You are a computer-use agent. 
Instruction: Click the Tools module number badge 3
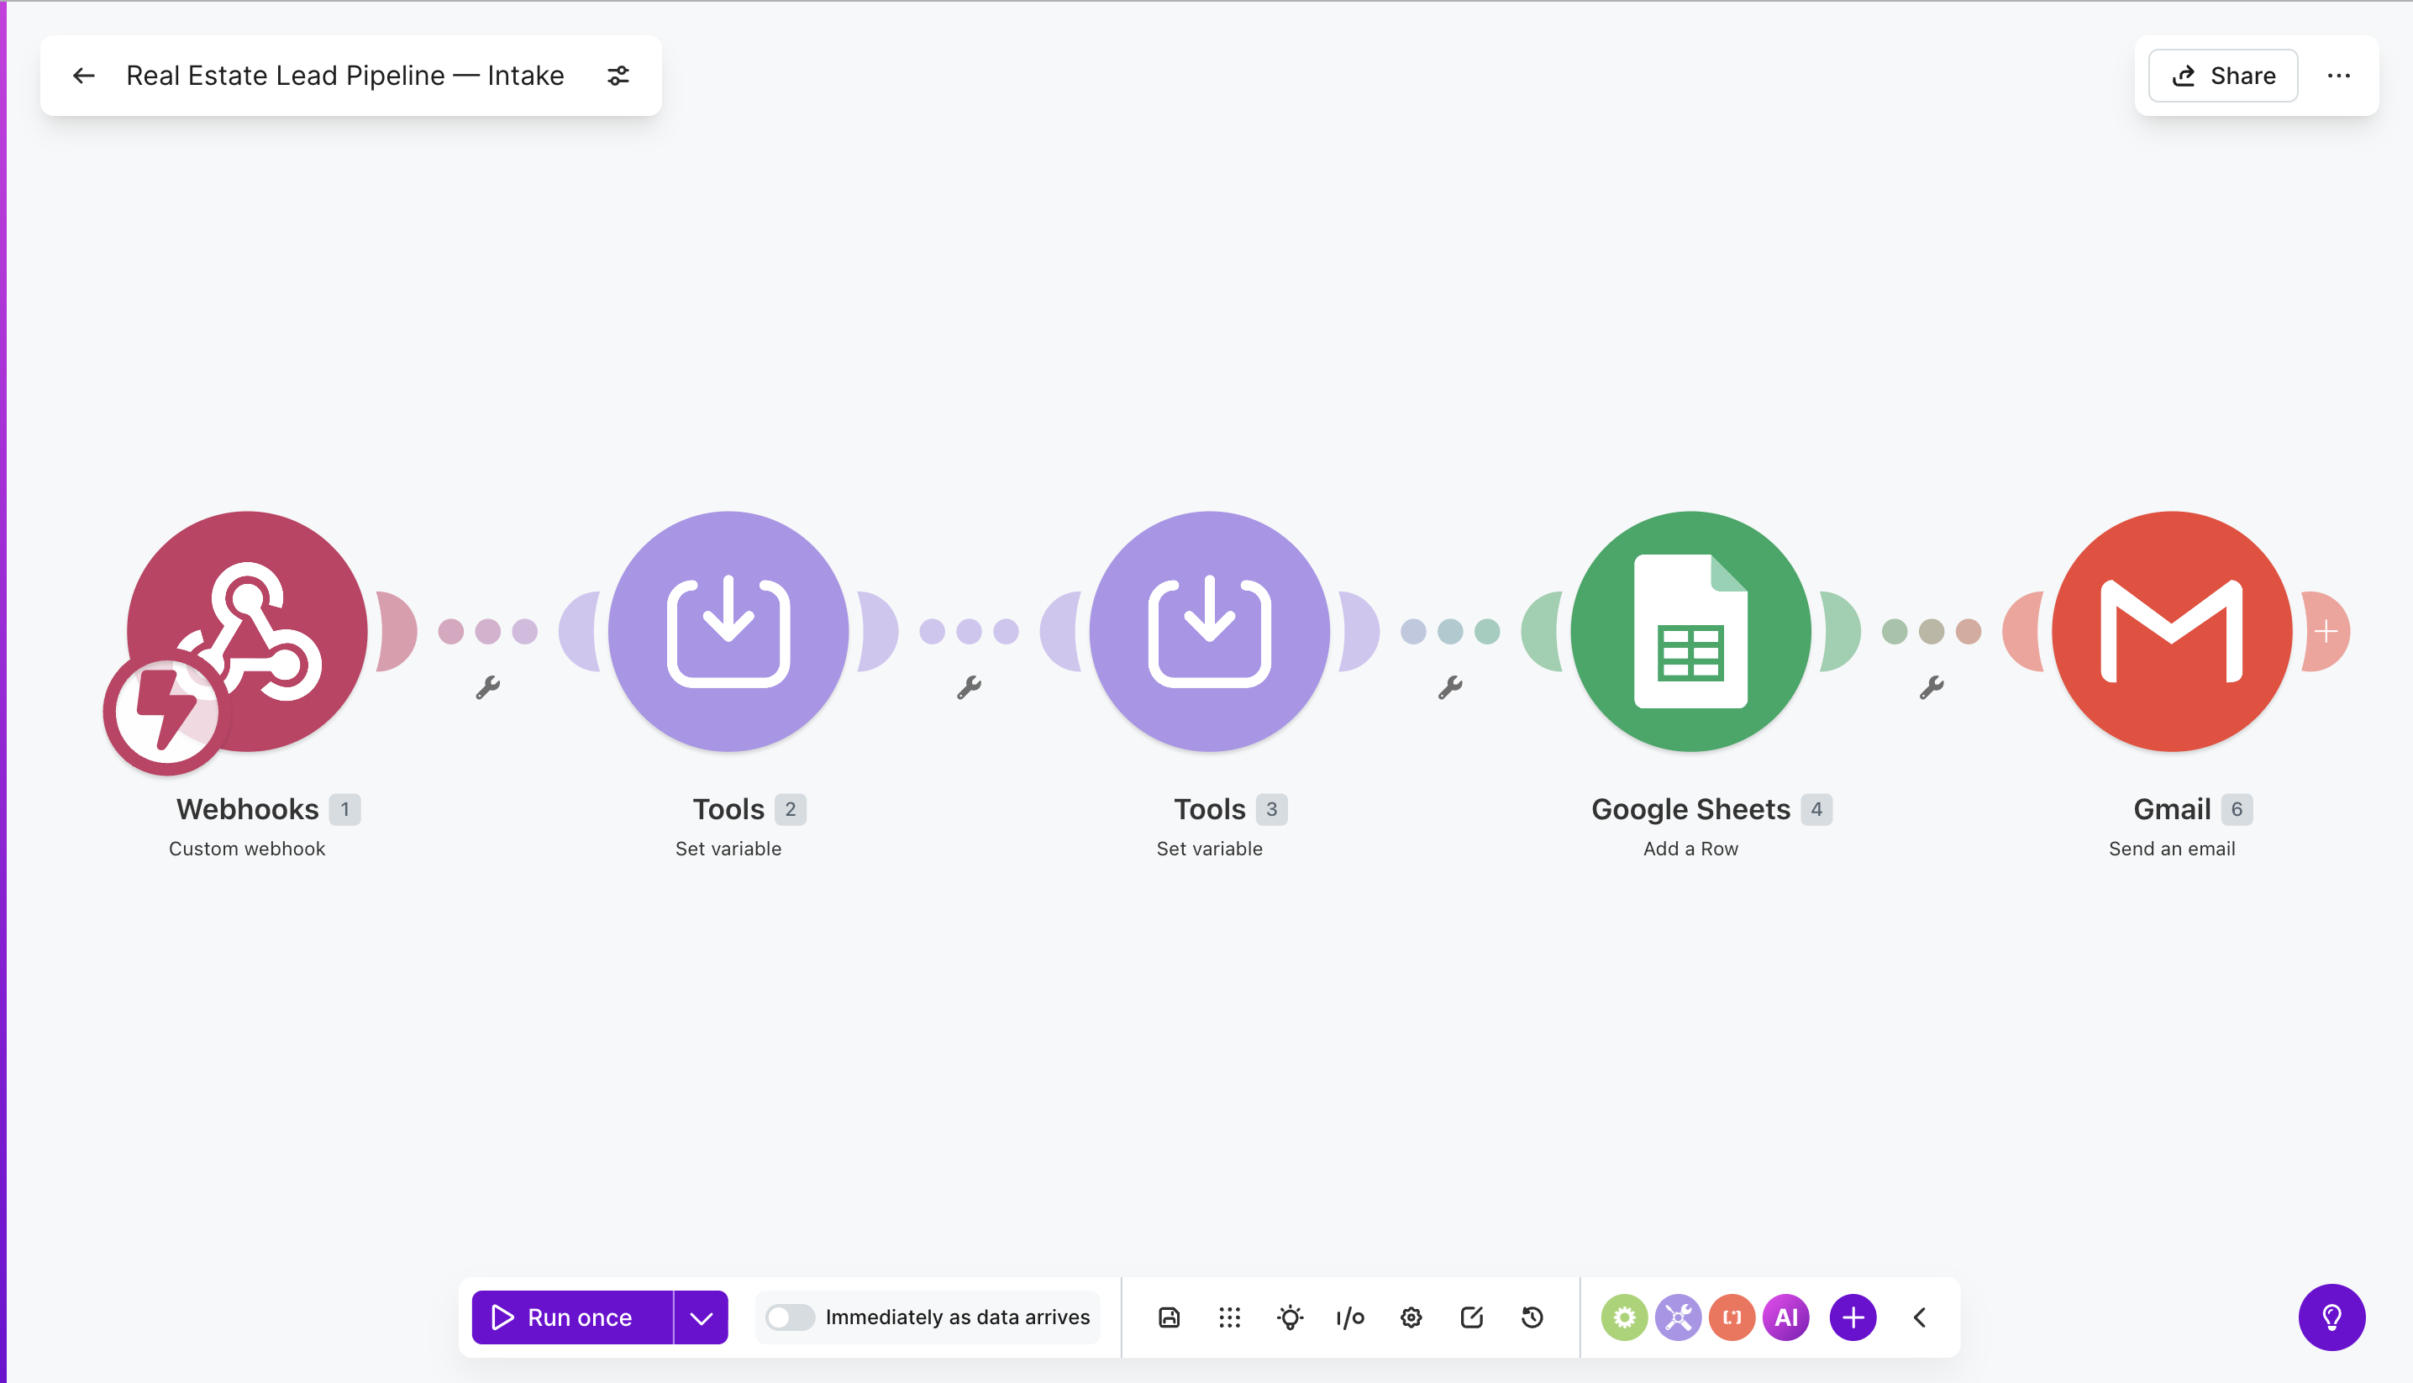click(x=1271, y=809)
